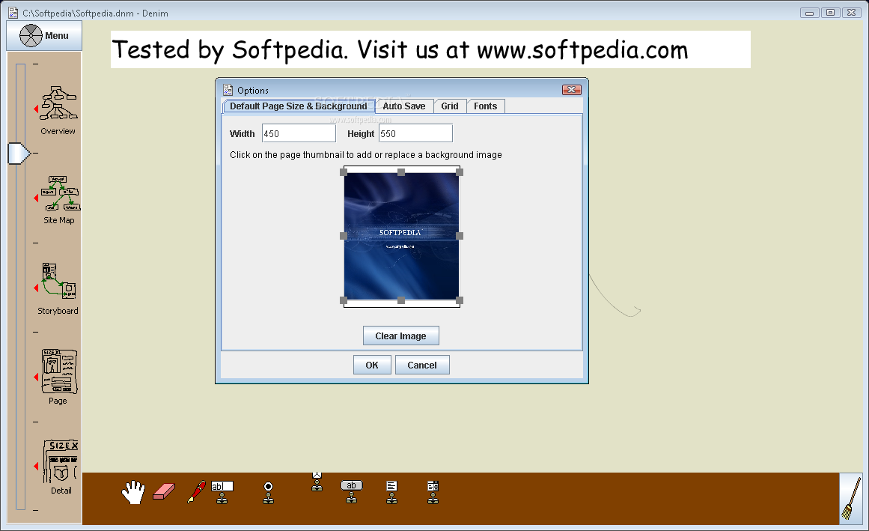Viewport: 869px width, 531px height.
Task: Click the broom cleanup icon
Action: click(x=851, y=498)
